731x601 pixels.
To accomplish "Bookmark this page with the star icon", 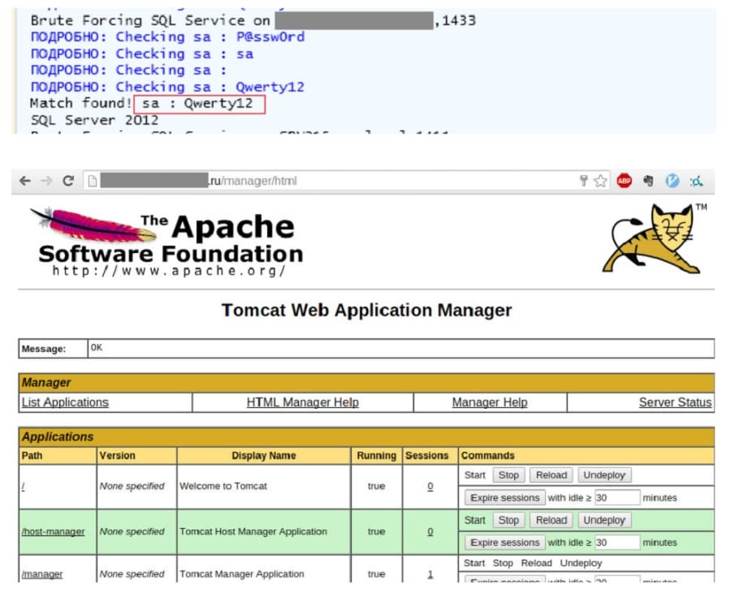I will (x=600, y=181).
